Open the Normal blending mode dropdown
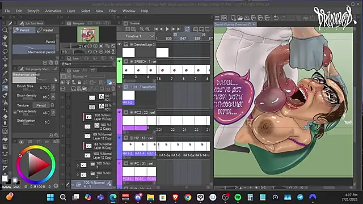Screen dimensions: 363x204 point(80,76)
